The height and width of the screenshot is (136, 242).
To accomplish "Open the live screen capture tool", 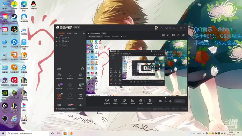I will pyautogui.click(x=107, y=102).
